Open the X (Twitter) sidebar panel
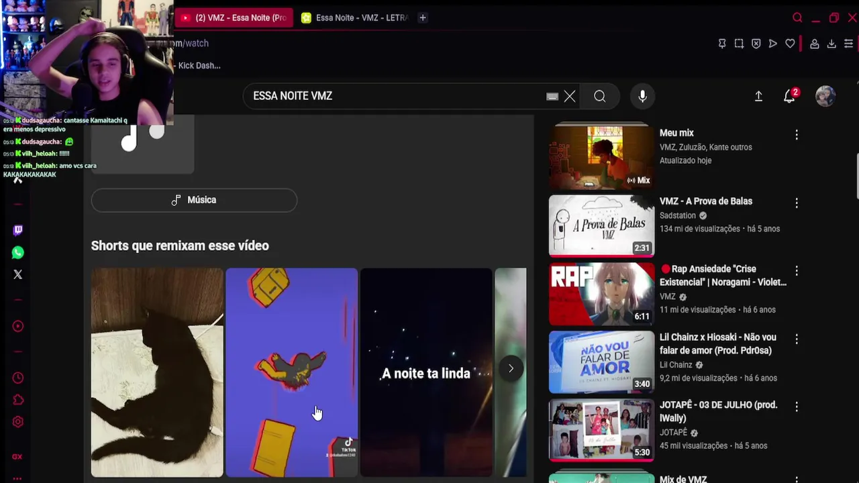Viewport: 859px width, 483px height. pyautogui.click(x=18, y=274)
